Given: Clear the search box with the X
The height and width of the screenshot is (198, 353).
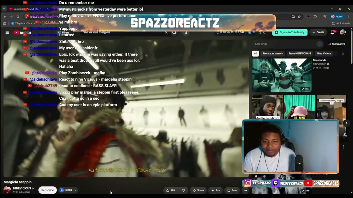Looking at the screenshot, I should point(166,32).
